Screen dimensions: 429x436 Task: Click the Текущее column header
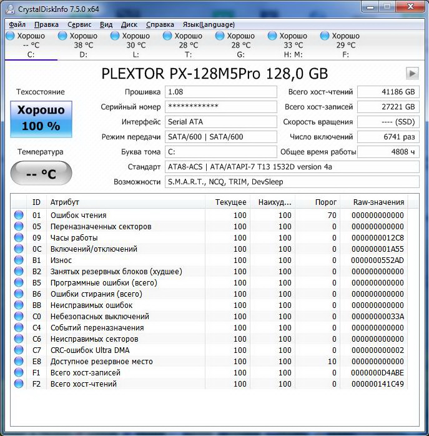tap(228, 202)
